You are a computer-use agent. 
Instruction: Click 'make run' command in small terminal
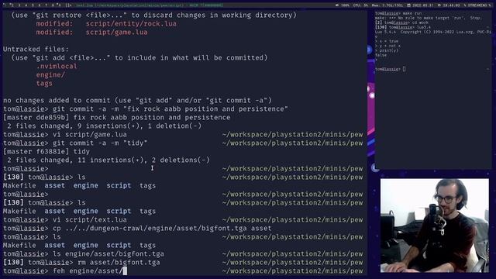tap(413, 13)
